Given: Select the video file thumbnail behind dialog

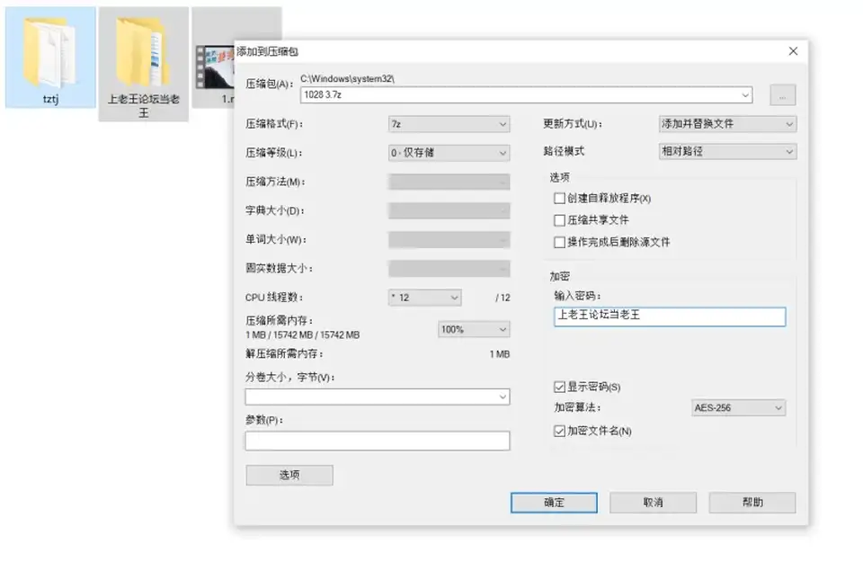Looking at the screenshot, I should [215, 67].
